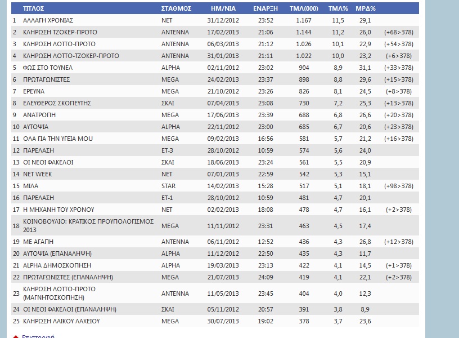Select the ΤΜΛ(000) column header
This screenshot has height=338, width=459.
(303, 9)
